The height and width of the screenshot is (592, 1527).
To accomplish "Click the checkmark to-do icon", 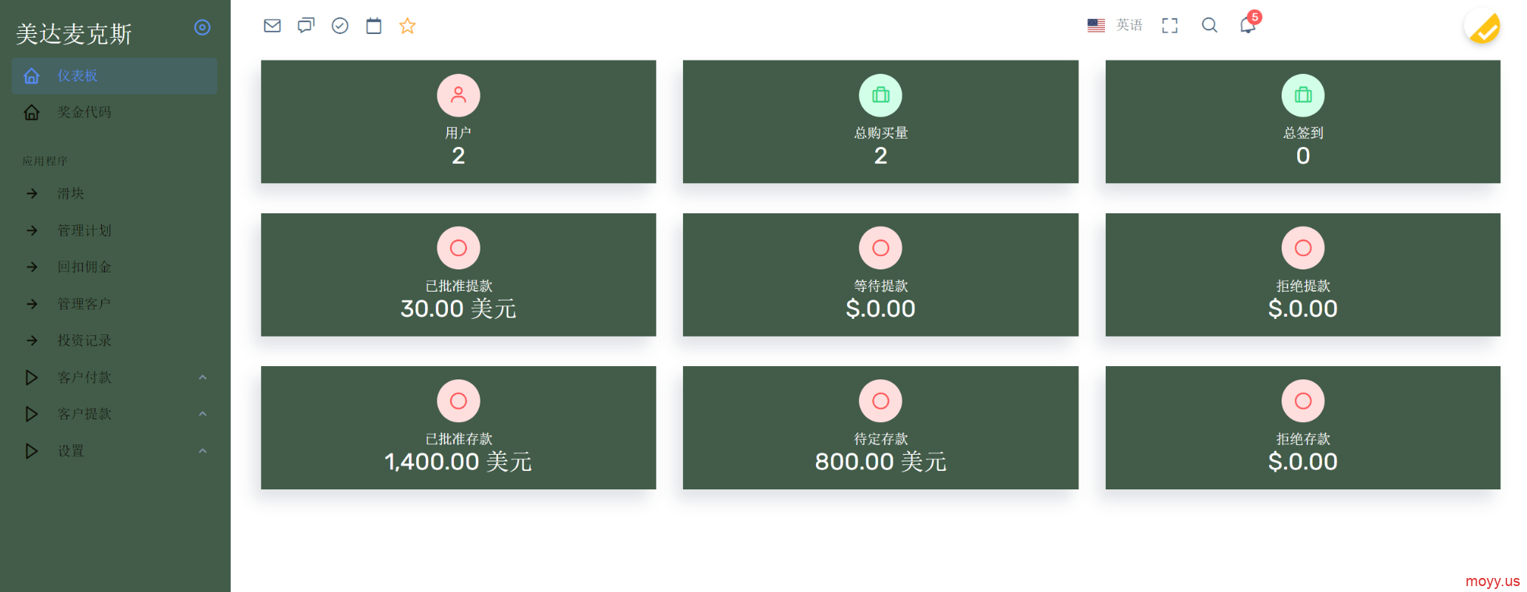I will pyautogui.click(x=340, y=26).
